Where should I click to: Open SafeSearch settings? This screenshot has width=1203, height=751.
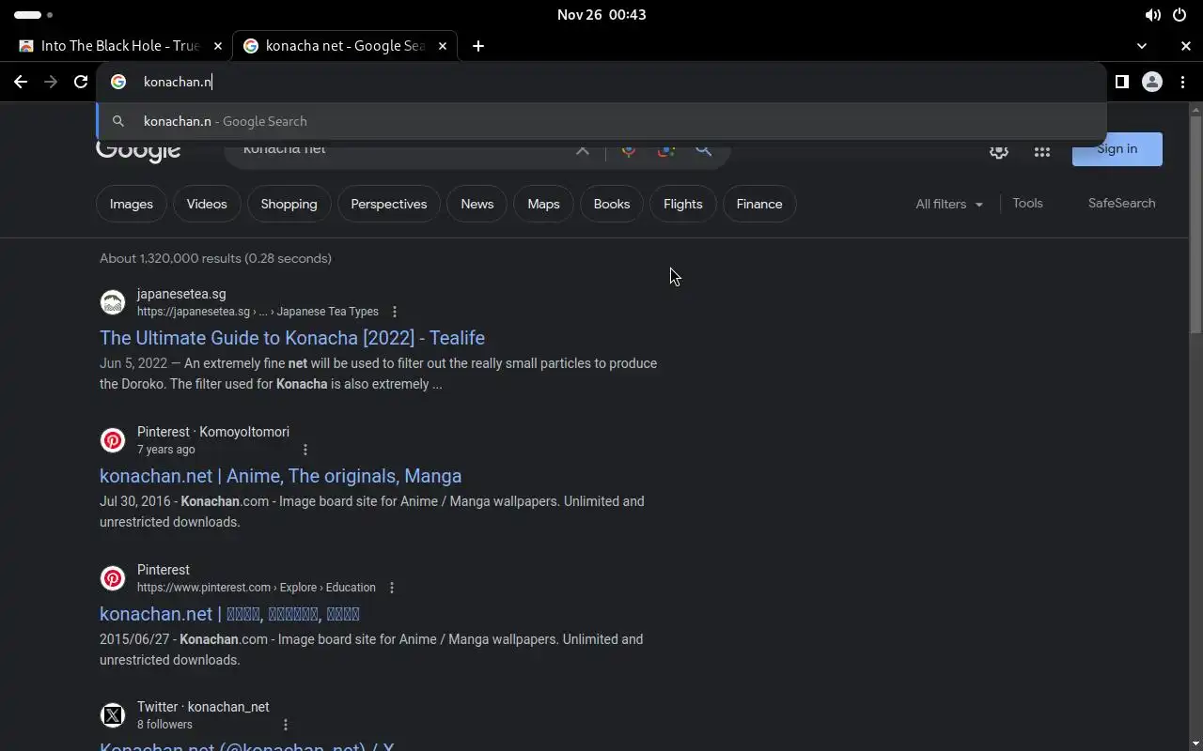1121,203
